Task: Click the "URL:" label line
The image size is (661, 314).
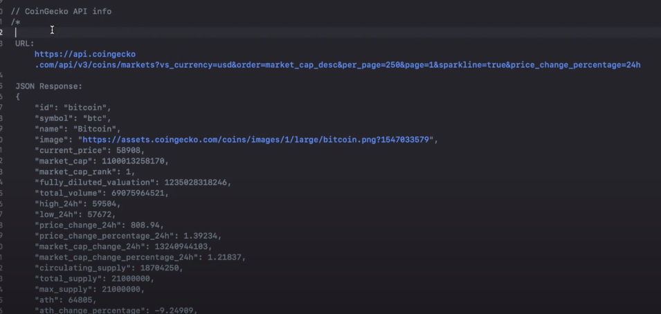Action: tap(25, 44)
